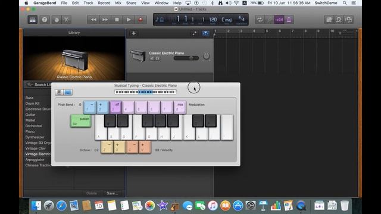Viewport: 381px width, 214px height.
Task: Select the Musical Typing view button
Action: coord(68,93)
